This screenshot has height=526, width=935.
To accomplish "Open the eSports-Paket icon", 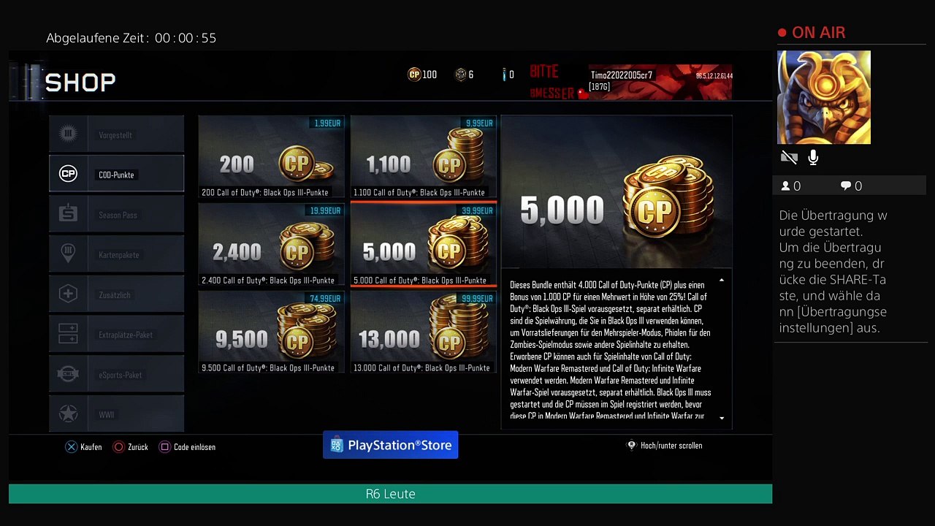I will pos(68,374).
